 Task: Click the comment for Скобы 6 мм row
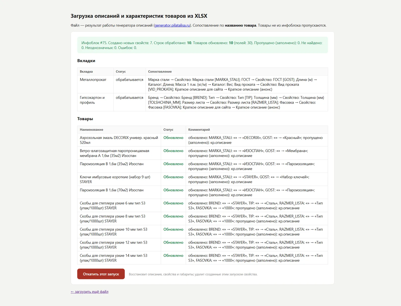pos(255,205)
